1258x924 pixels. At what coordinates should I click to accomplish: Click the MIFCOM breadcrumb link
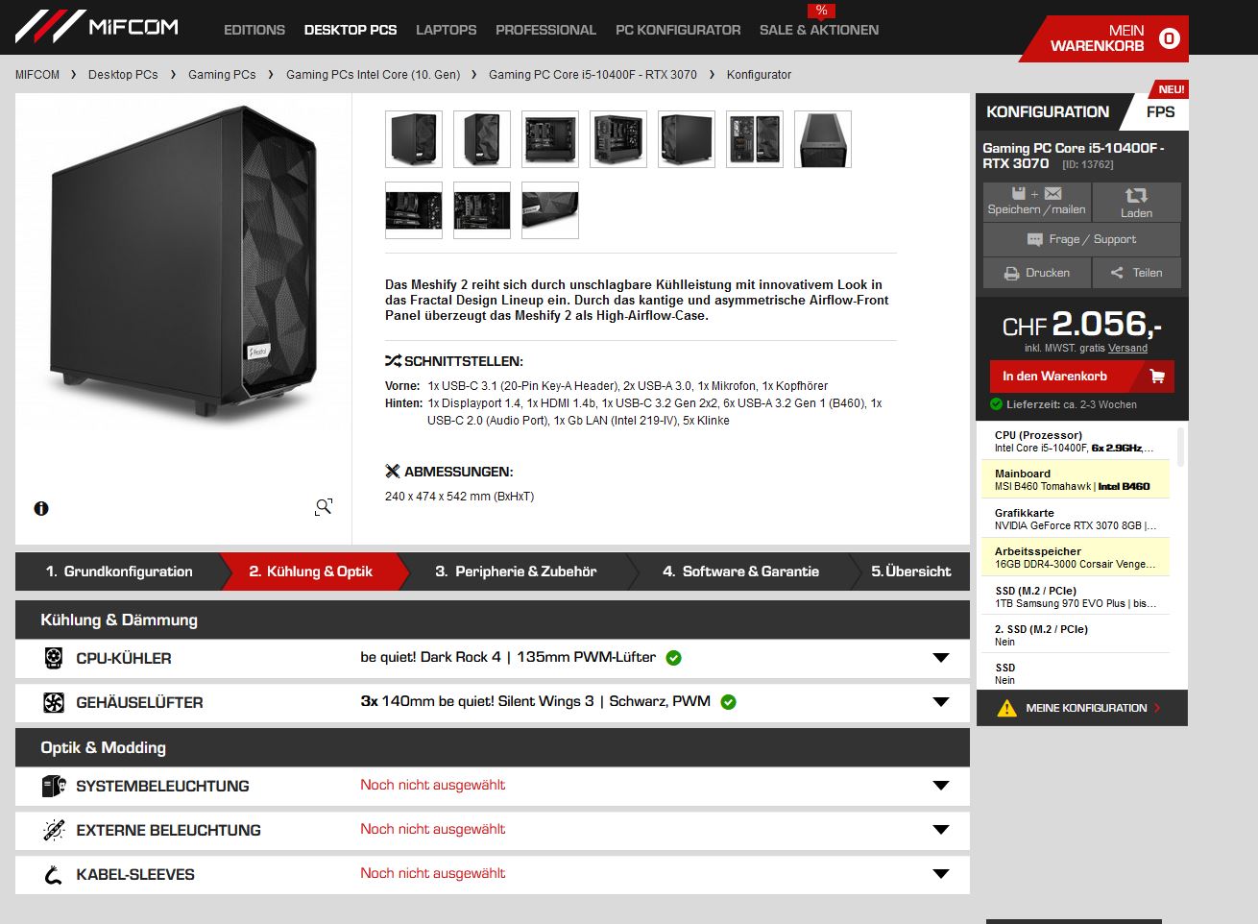point(37,74)
